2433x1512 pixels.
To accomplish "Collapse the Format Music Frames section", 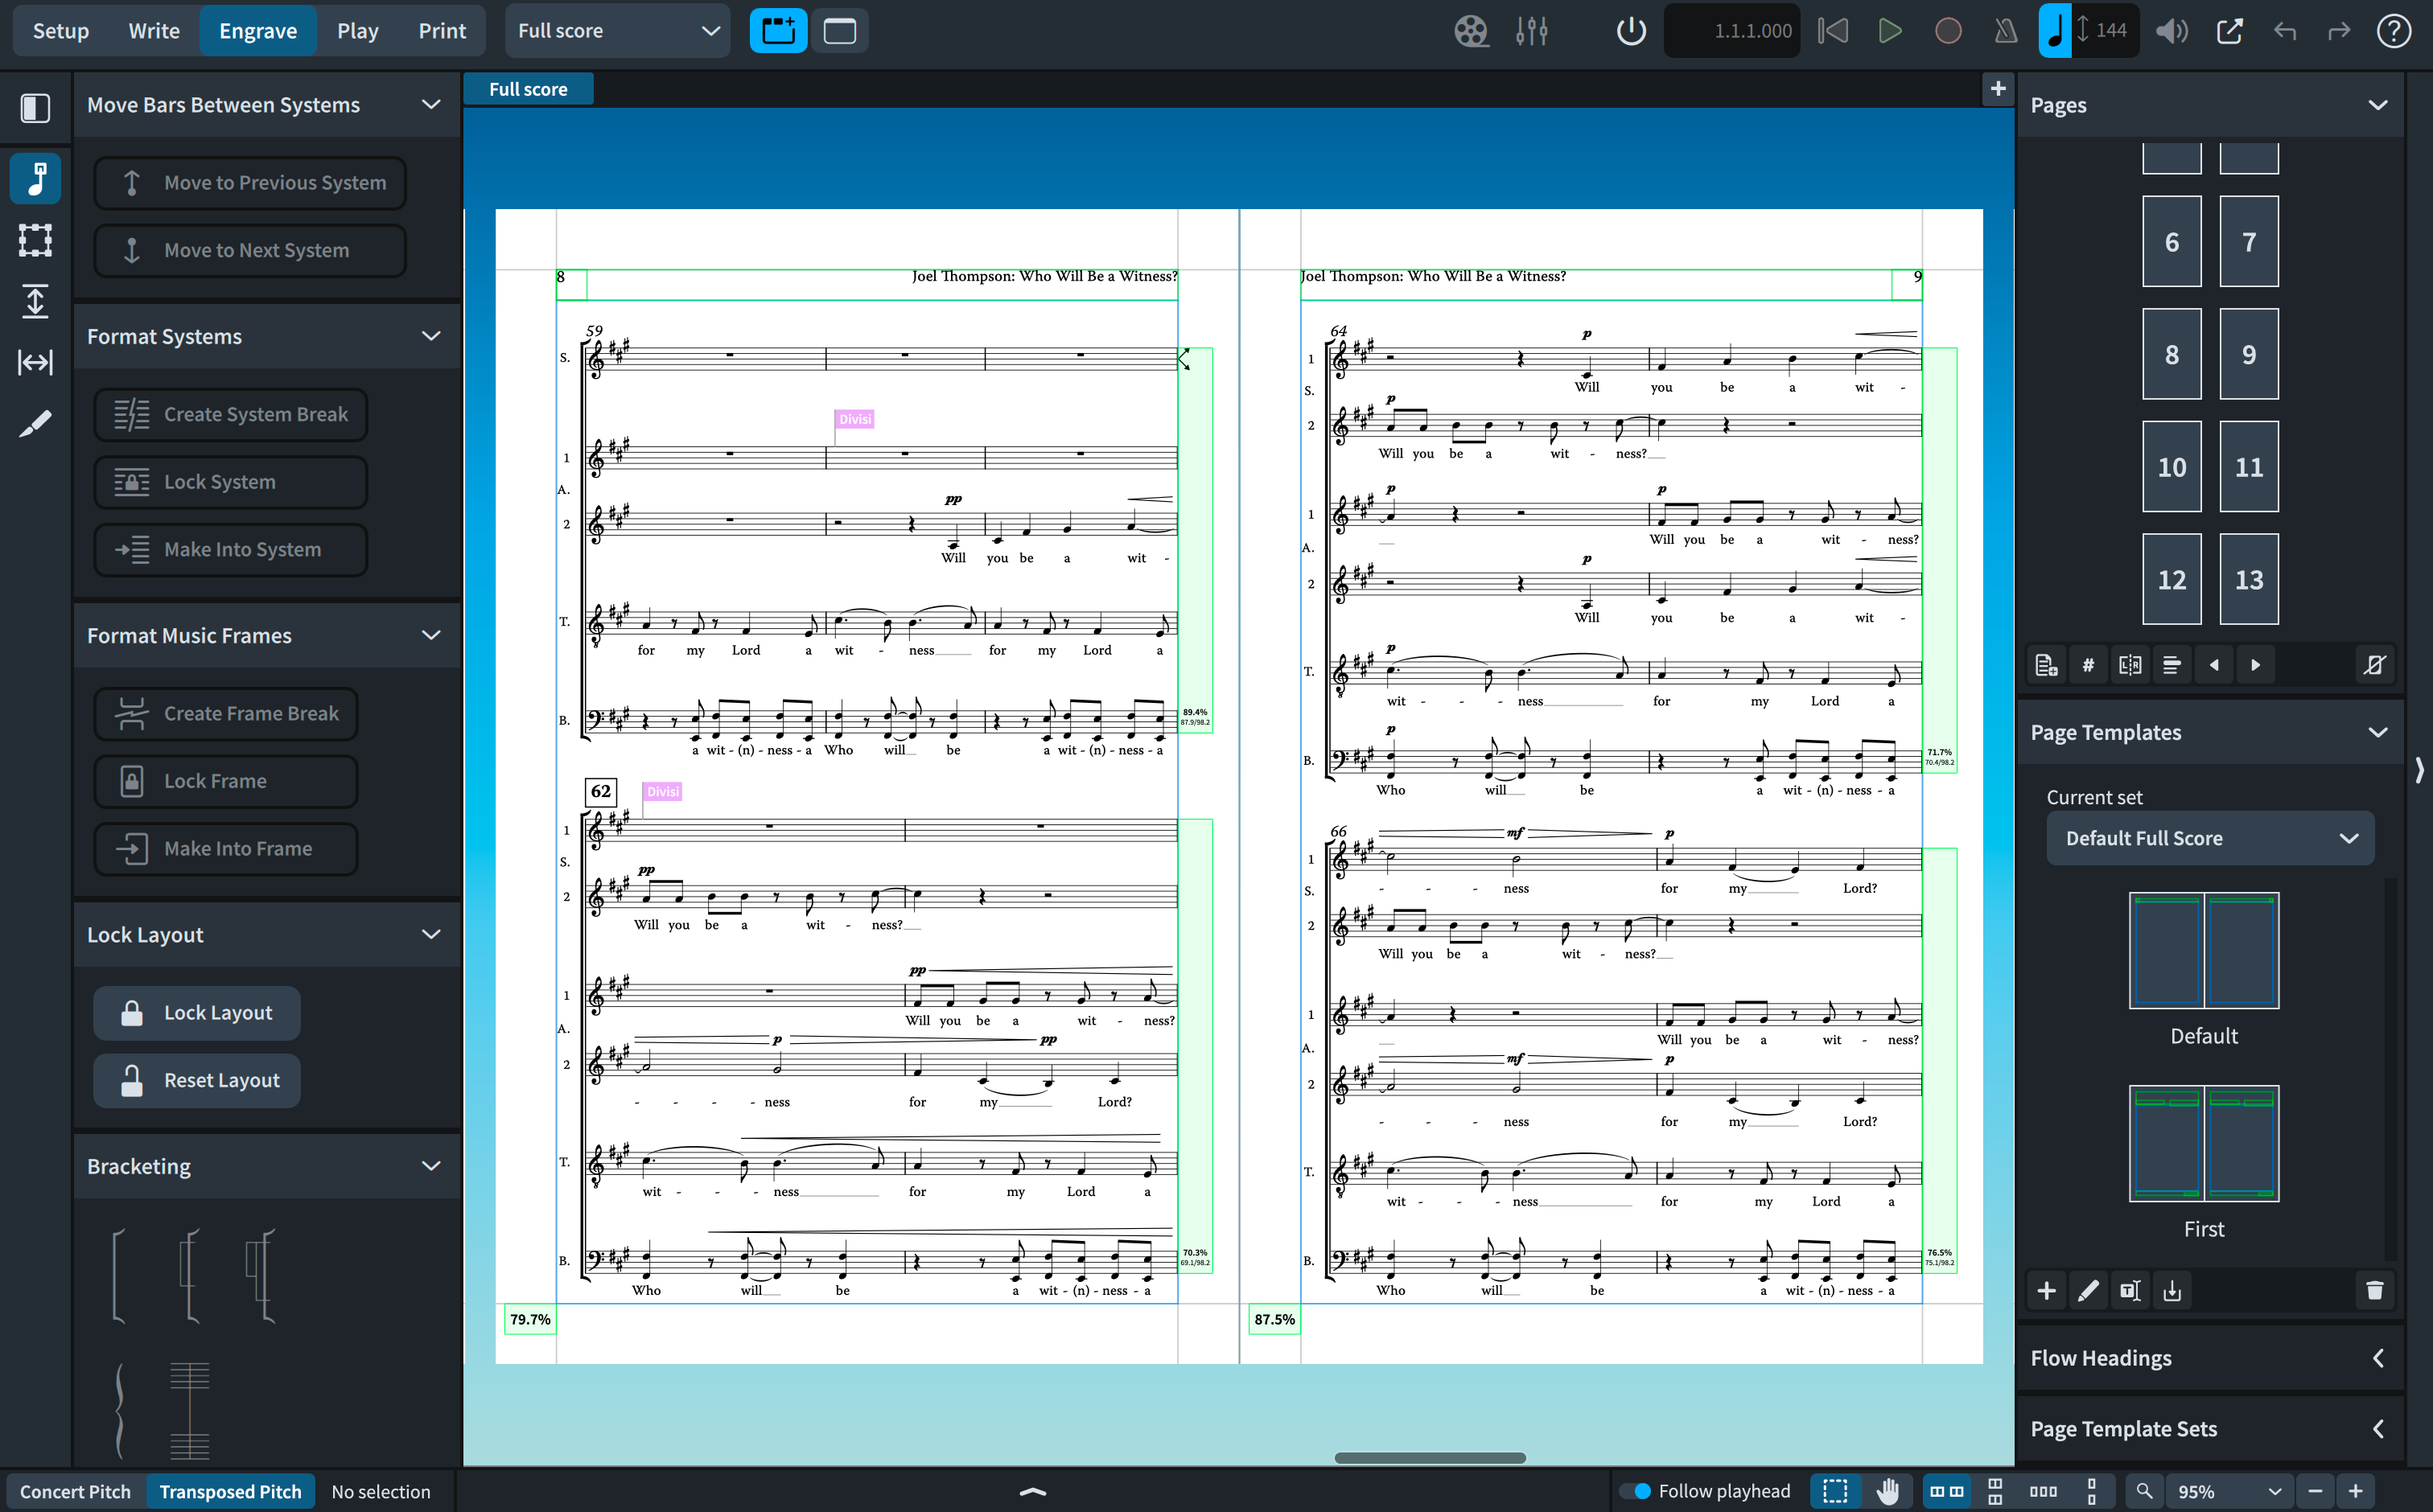I will point(431,635).
